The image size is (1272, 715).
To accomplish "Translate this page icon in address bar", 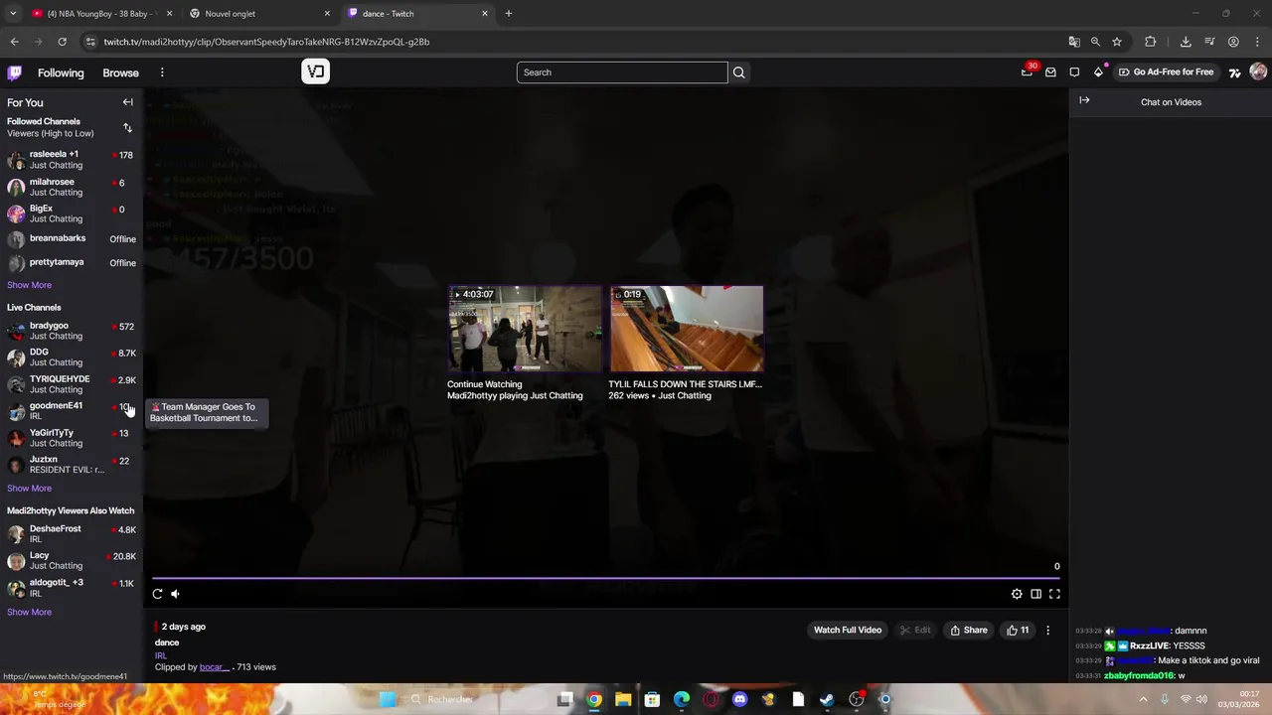I will pos(1074,42).
